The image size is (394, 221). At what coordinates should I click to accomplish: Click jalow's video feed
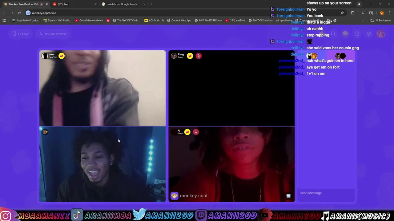[103, 88]
